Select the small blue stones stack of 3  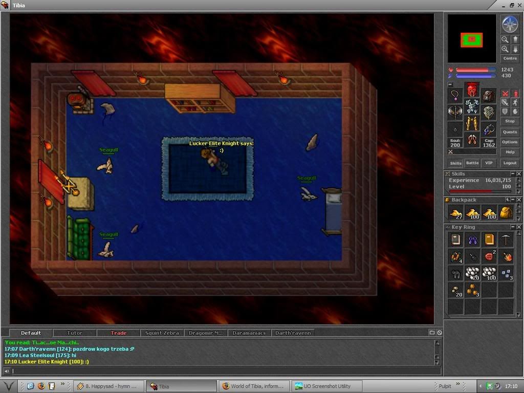coord(506,273)
